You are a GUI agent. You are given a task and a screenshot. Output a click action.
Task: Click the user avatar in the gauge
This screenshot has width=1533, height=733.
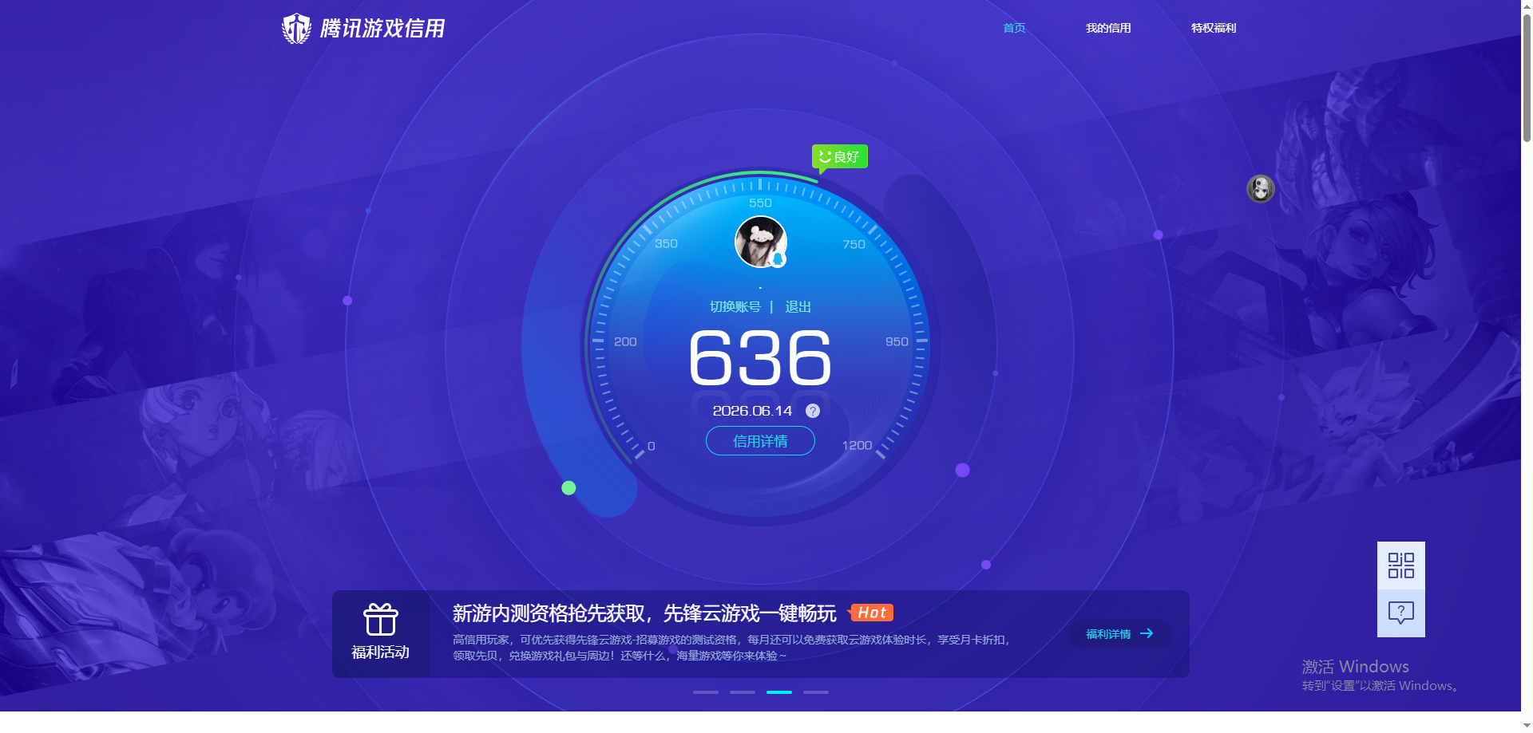click(x=761, y=242)
